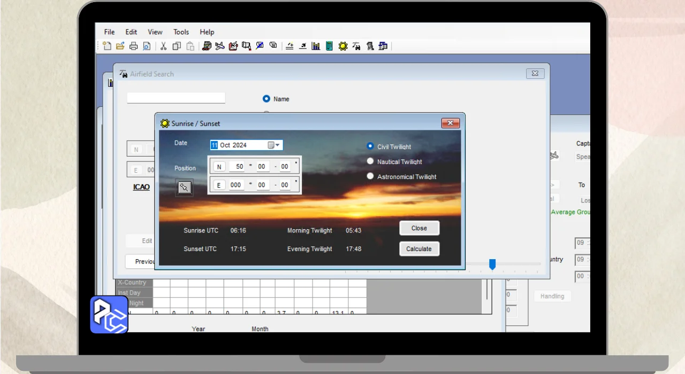Choose Astronomical Twilight radio button
The width and height of the screenshot is (685, 374).
(x=370, y=176)
